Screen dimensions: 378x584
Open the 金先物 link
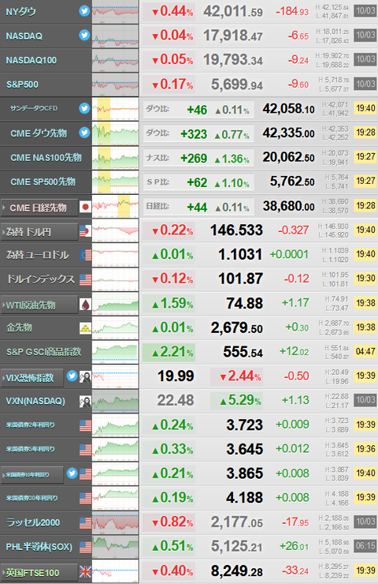(x=19, y=328)
